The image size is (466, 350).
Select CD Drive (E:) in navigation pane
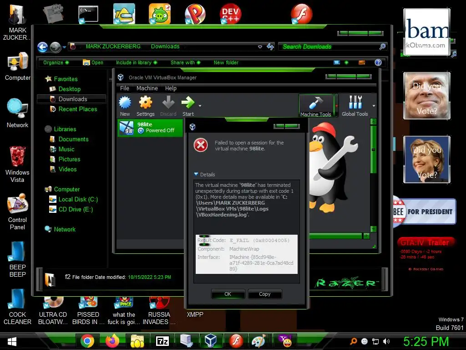76,210
